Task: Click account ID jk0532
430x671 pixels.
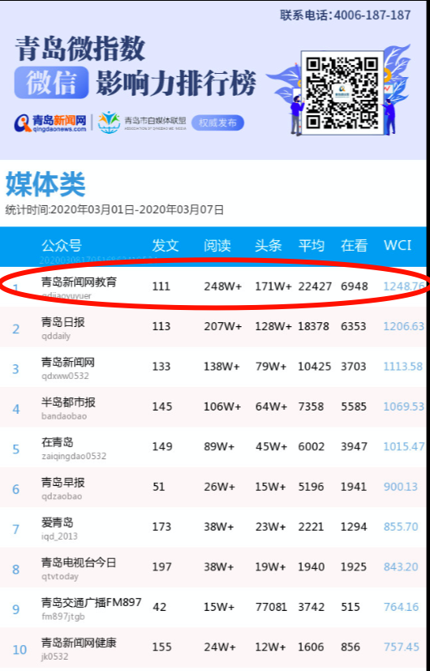Action: [55, 656]
